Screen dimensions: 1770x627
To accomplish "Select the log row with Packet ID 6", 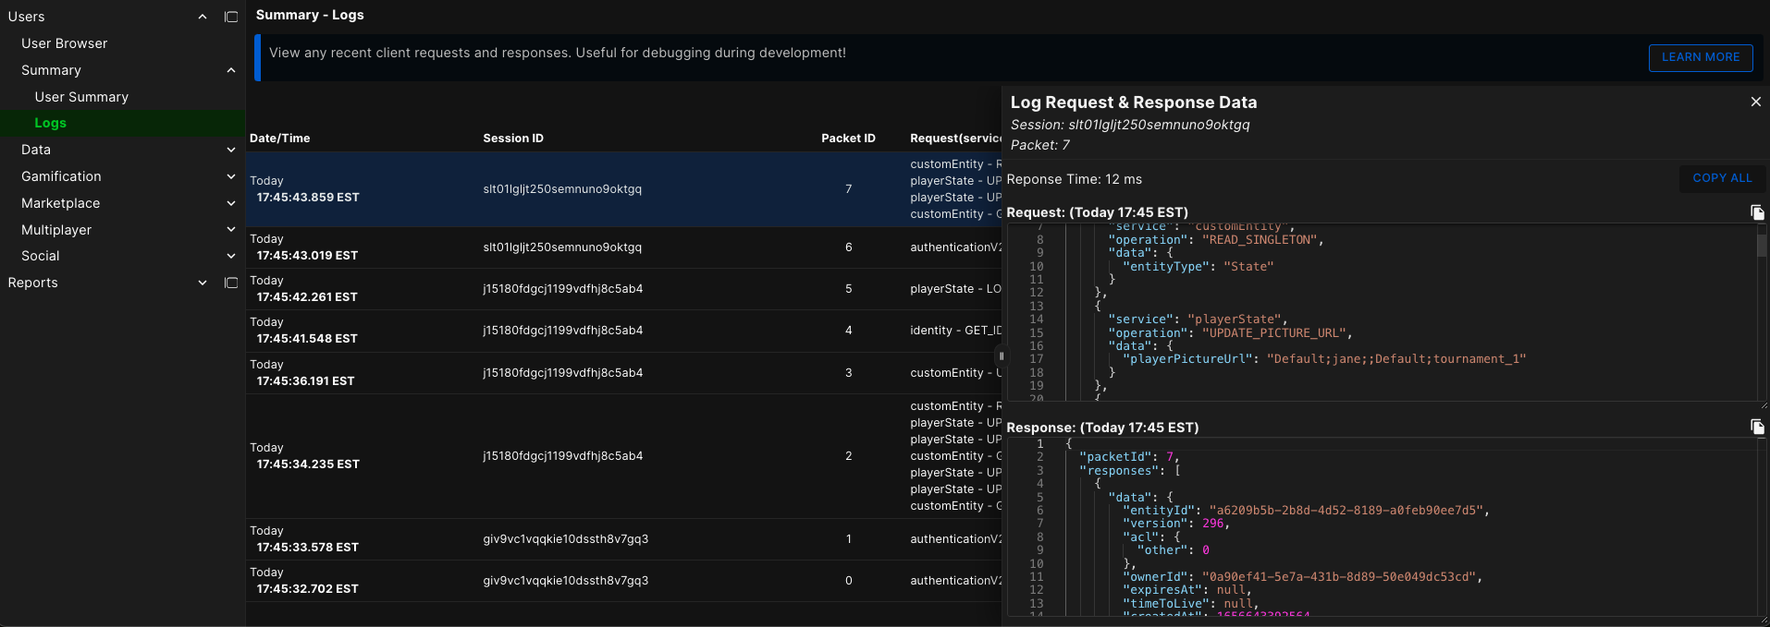I will [624, 247].
